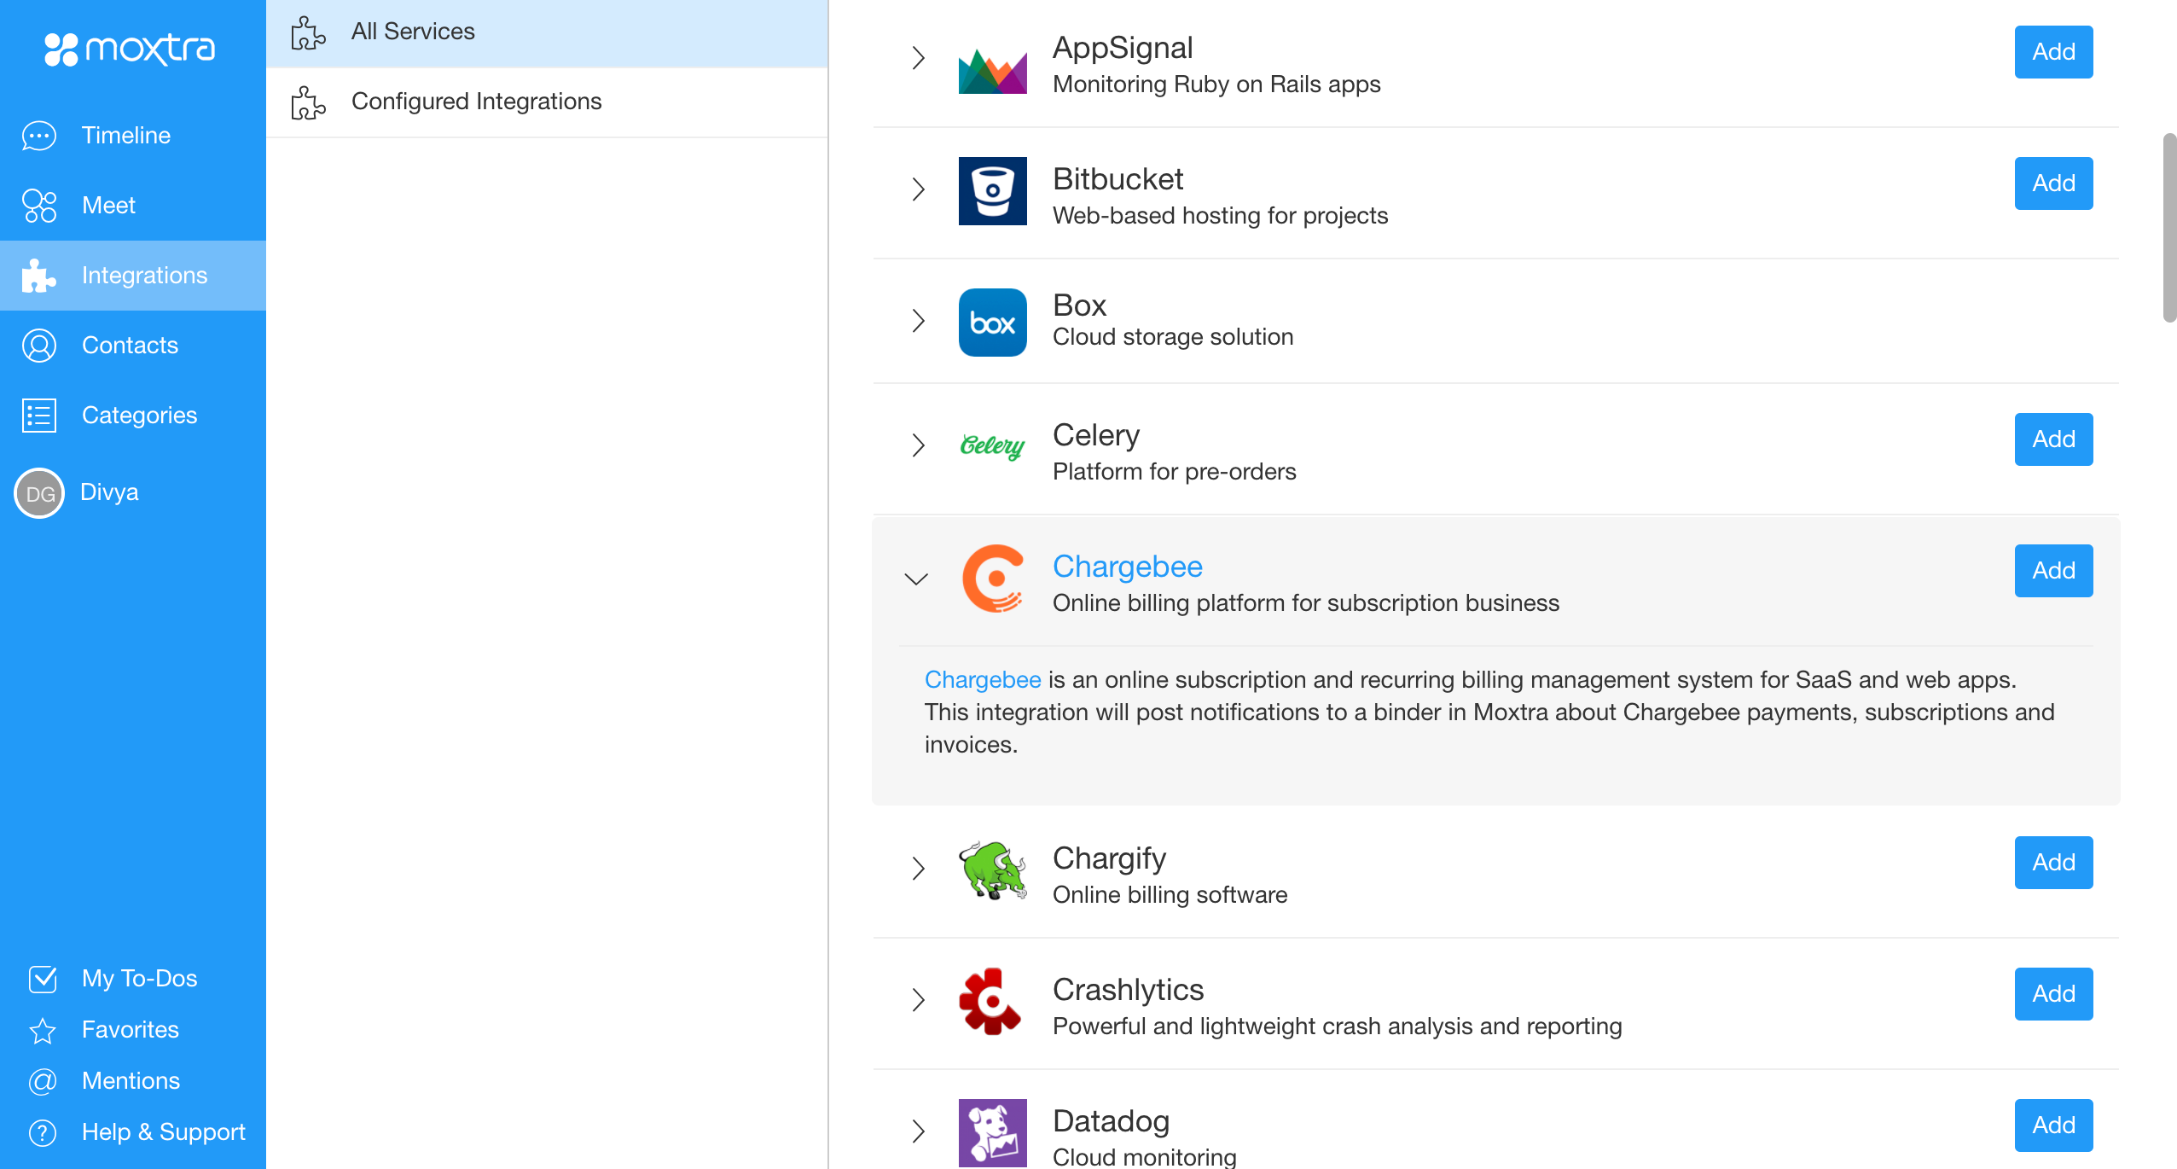Click the Moxtra logo
Viewport: 2177px width, 1169px height.
click(130, 49)
